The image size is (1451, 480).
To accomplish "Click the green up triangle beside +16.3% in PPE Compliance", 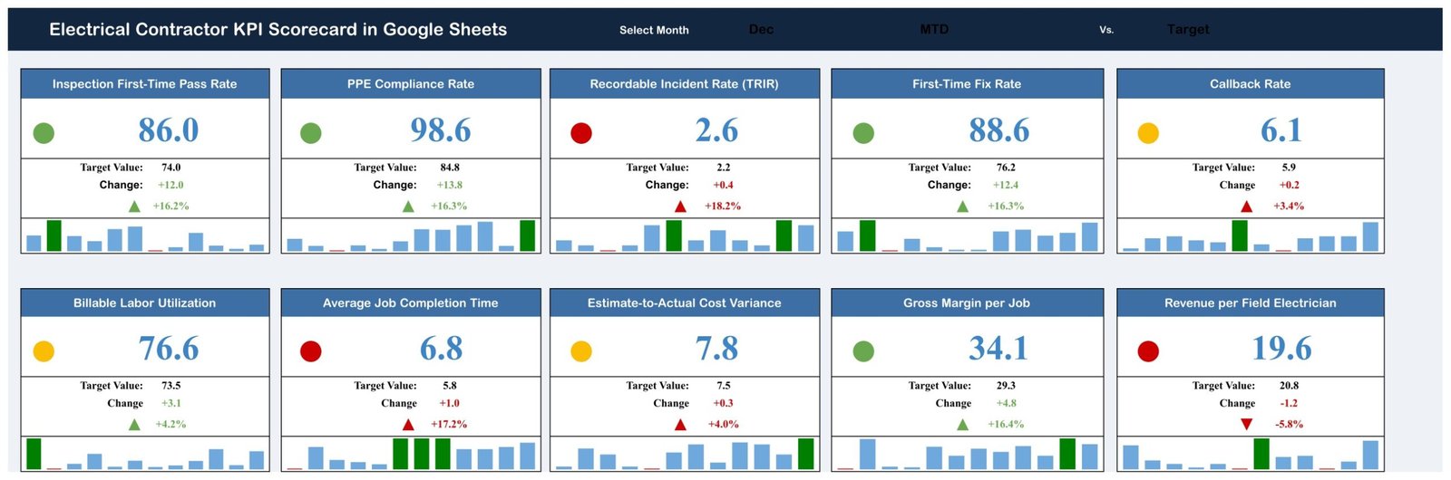I will (x=408, y=206).
